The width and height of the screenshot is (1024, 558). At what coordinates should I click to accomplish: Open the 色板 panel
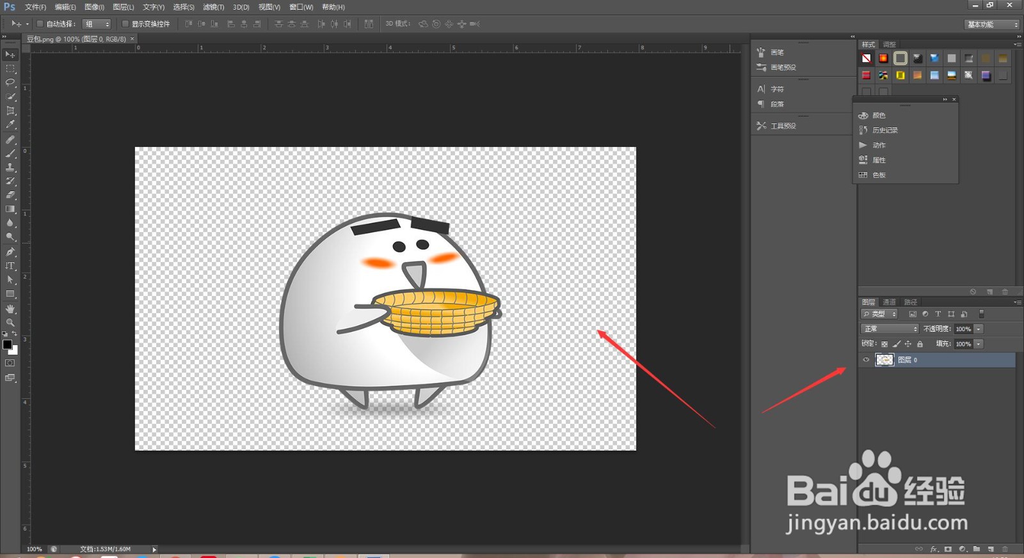[x=879, y=174]
